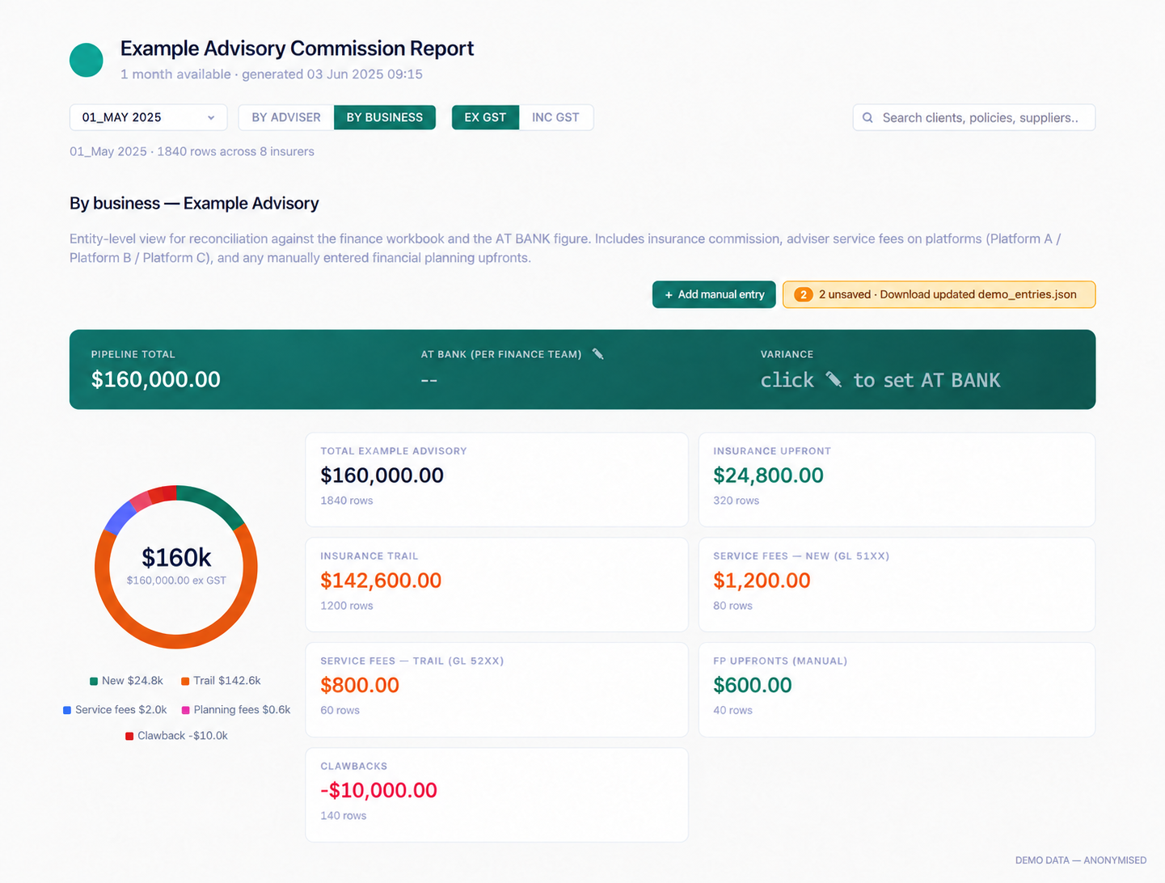Choose the EX GST option

485,117
